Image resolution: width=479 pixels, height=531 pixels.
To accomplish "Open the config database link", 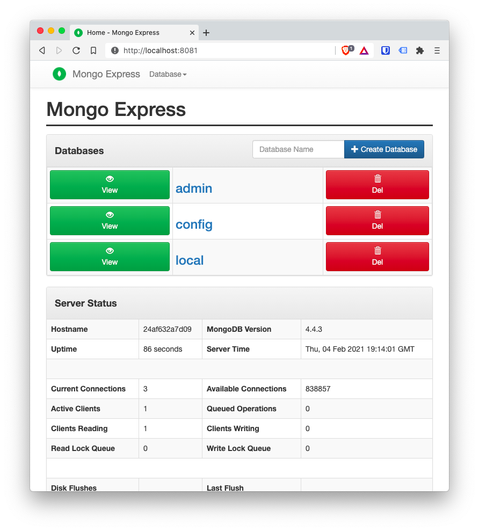I will click(194, 224).
